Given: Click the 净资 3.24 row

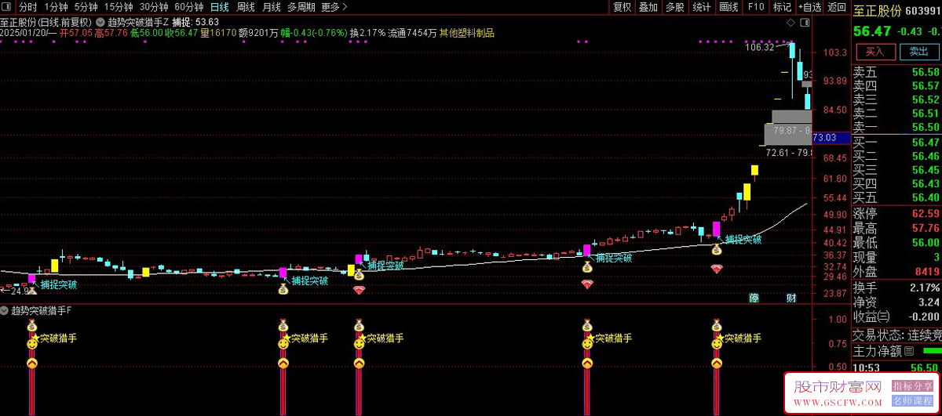Looking at the screenshot, I should pos(896,302).
